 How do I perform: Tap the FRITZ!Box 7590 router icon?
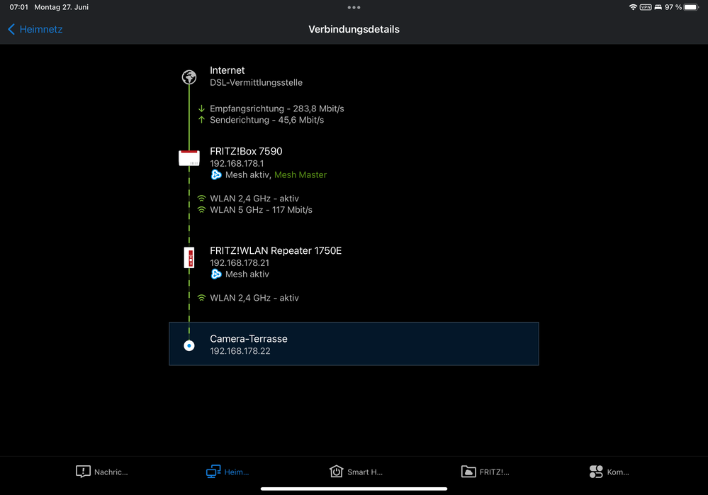pos(189,158)
